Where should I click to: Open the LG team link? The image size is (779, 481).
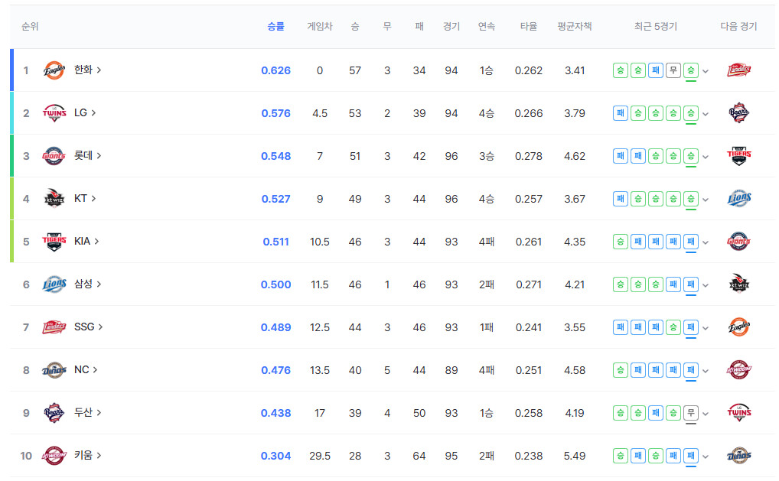pos(85,112)
